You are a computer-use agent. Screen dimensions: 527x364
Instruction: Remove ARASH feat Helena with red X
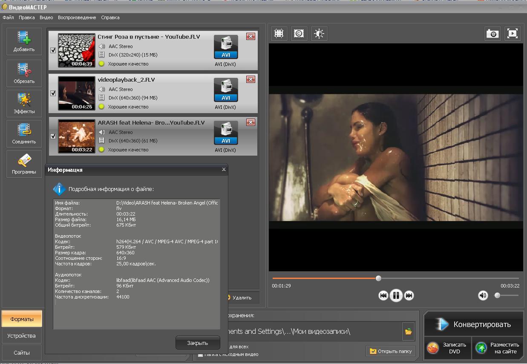(x=251, y=122)
